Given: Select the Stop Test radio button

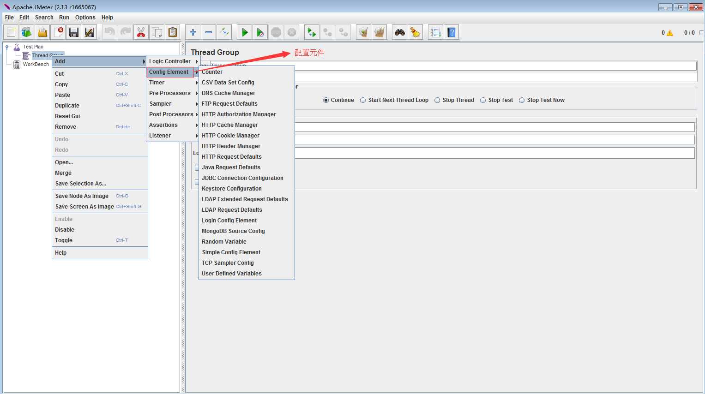Looking at the screenshot, I should tap(483, 100).
